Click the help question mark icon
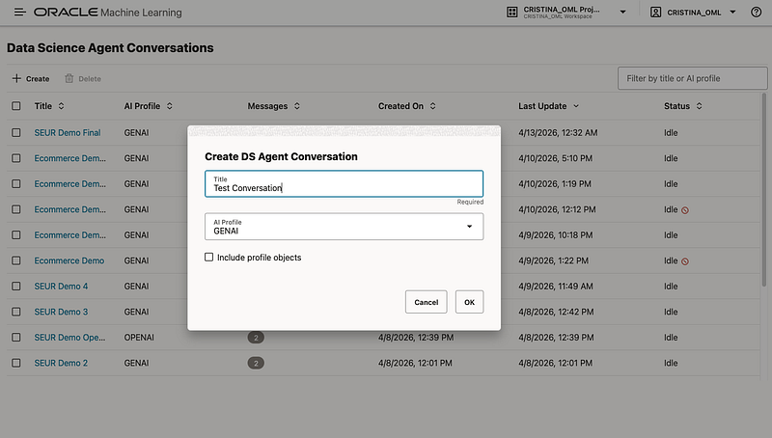This screenshot has height=438, width=772. 755,13
